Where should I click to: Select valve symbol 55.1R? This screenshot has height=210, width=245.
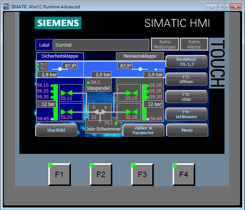[x=132, y=92]
